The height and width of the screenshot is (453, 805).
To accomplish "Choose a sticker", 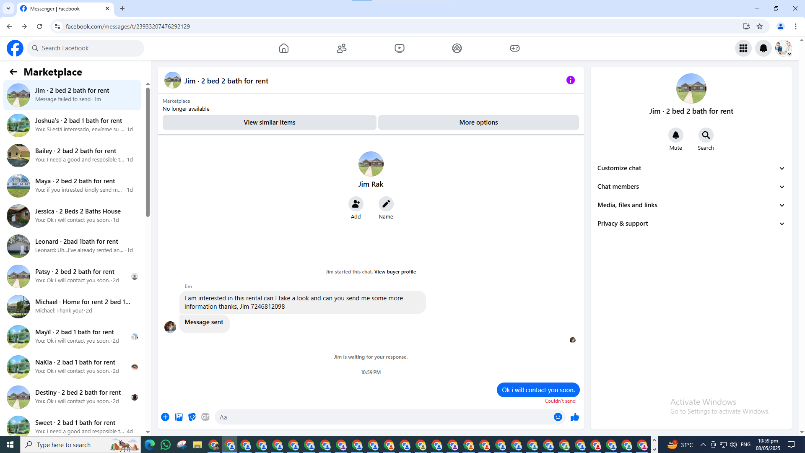I will (192, 417).
